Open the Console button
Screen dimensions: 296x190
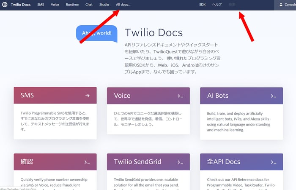click(285, 5)
